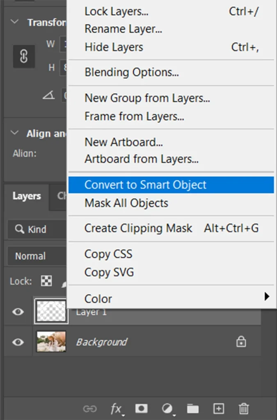Toggle lock transparent pixels checkerboard
277x420 pixels.
coord(46,281)
